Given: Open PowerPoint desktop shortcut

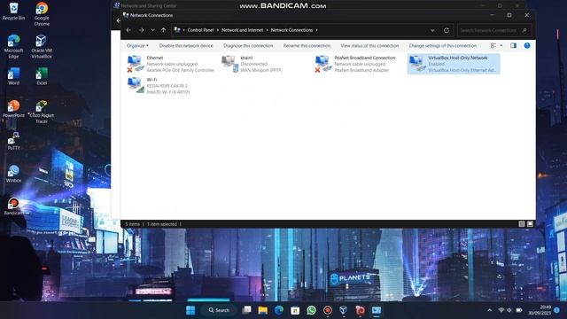Looking at the screenshot, I should (x=13, y=108).
